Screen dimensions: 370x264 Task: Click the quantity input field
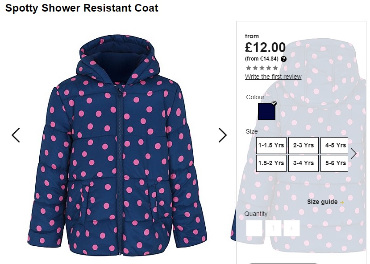[x=273, y=228]
